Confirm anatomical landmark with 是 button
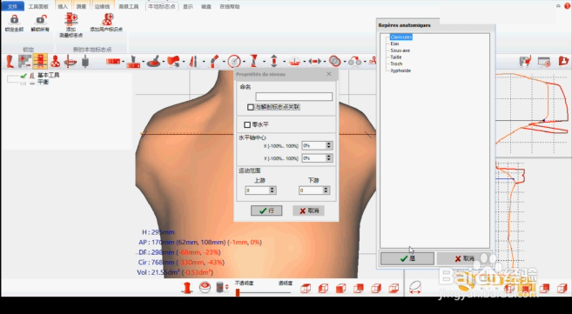 (x=407, y=258)
